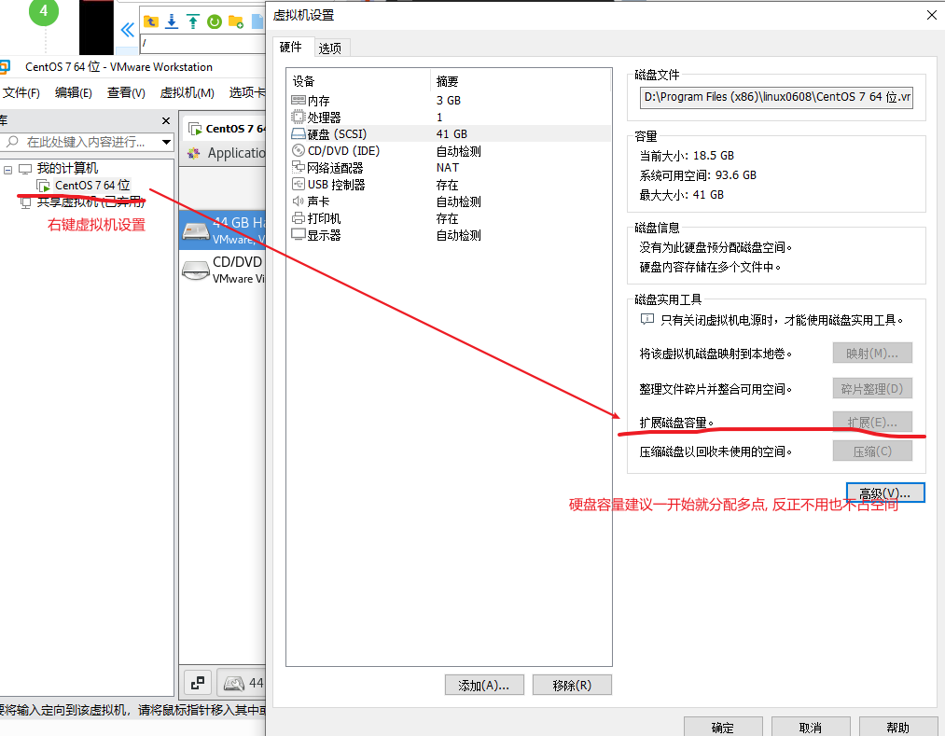The width and height of the screenshot is (945, 736).
Task: Select the 显示器 device row
Action: point(449,235)
